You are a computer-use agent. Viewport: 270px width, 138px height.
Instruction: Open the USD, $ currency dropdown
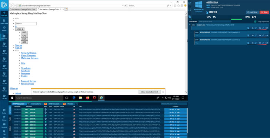pos(20,29)
